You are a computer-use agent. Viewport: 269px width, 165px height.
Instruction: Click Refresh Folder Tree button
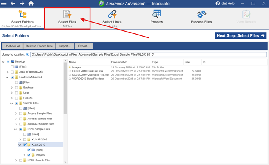tap(39, 46)
